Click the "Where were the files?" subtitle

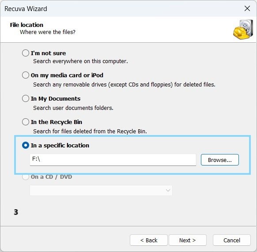tap(48, 32)
